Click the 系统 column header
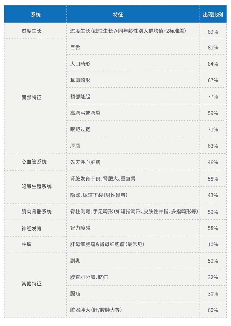 36,15
